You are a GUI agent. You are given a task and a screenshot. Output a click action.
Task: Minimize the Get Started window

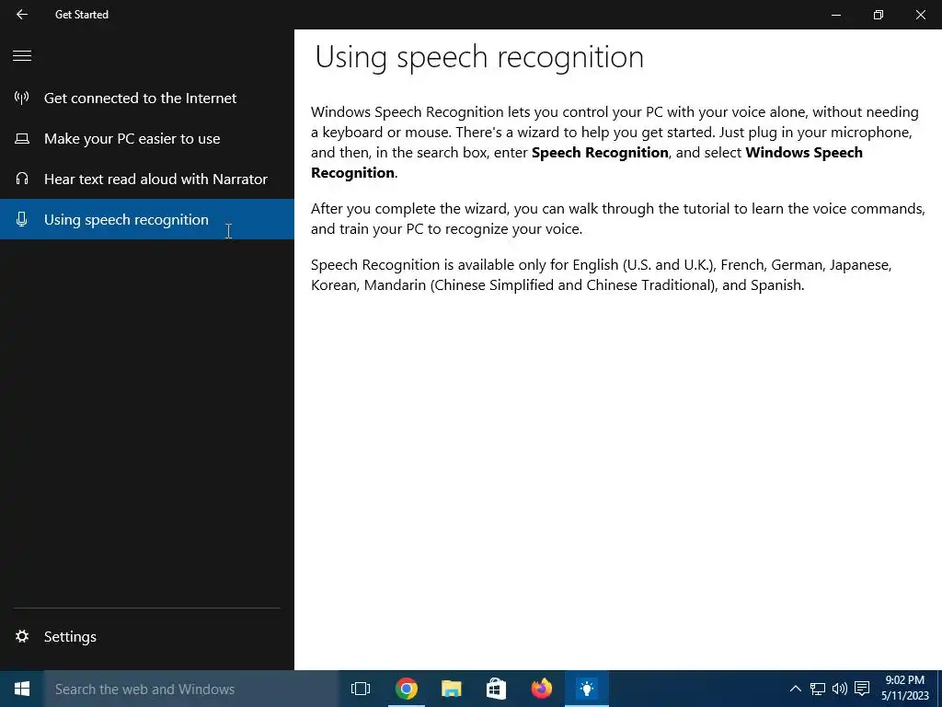(x=835, y=15)
